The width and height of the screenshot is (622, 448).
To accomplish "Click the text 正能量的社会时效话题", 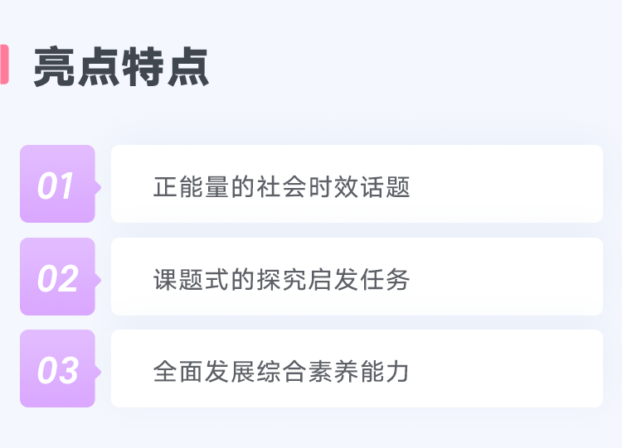I will 282,187.
